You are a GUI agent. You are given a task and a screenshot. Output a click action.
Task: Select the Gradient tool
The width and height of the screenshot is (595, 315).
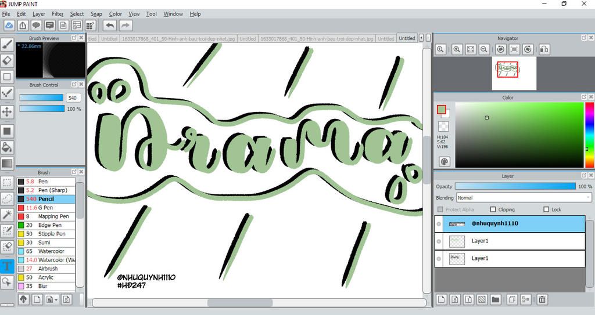pos(7,164)
